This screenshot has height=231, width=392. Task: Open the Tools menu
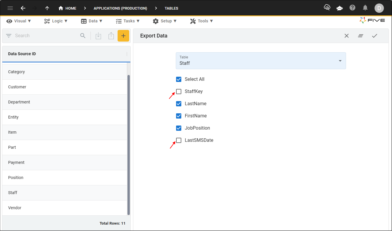click(x=202, y=21)
